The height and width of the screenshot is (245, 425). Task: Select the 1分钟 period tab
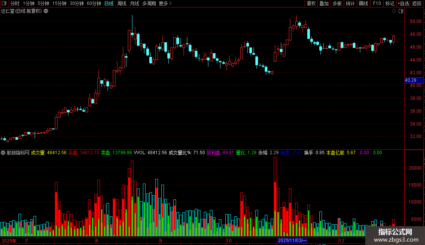[x=29, y=3]
